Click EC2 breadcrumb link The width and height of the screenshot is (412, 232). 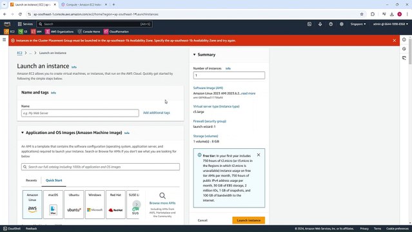(x=20, y=53)
